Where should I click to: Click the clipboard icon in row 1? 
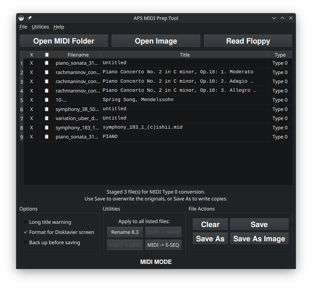[47, 63]
